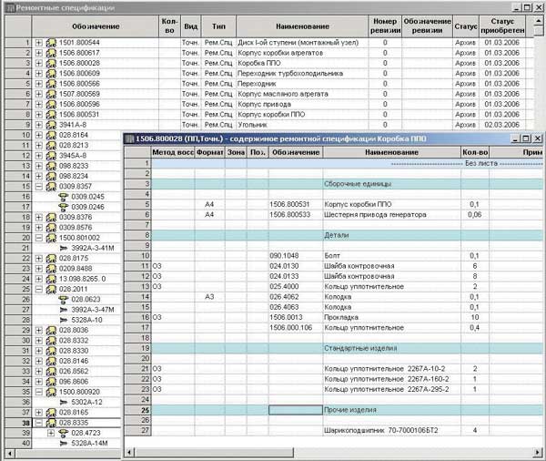Click the specification icon next to 0309.8357
Screen dimensions: 546x461
click(x=51, y=187)
